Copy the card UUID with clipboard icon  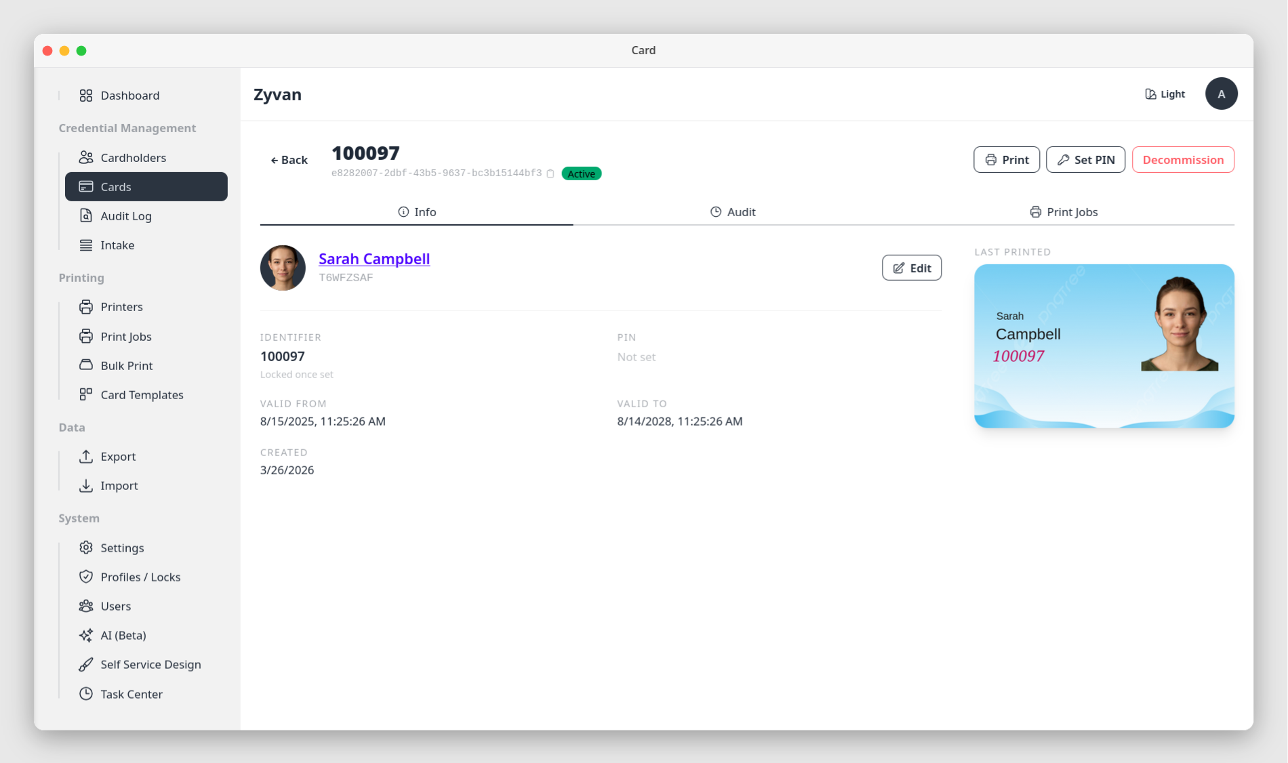click(550, 173)
